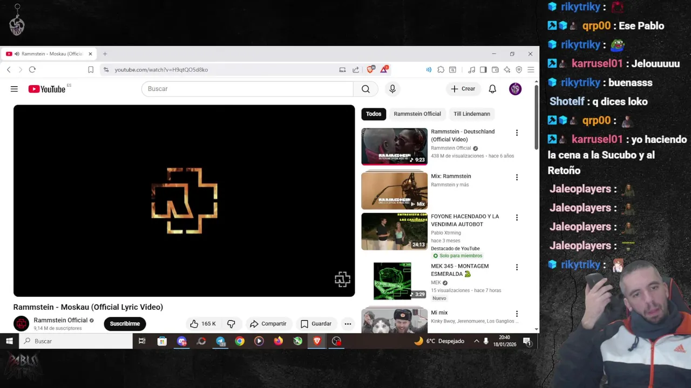The width and height of the screenshot is (691, 388).
Task: Open the YouTube guide hamburger menu
Action: tap(14, 89)
